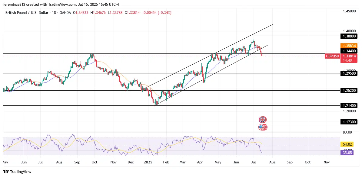Click the UK flag economic event icon
Screen dimensions: 362x177
point(262,120)
